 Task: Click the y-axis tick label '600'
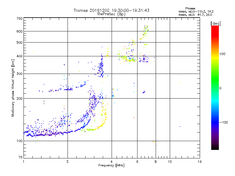click(x=19, y=31)
